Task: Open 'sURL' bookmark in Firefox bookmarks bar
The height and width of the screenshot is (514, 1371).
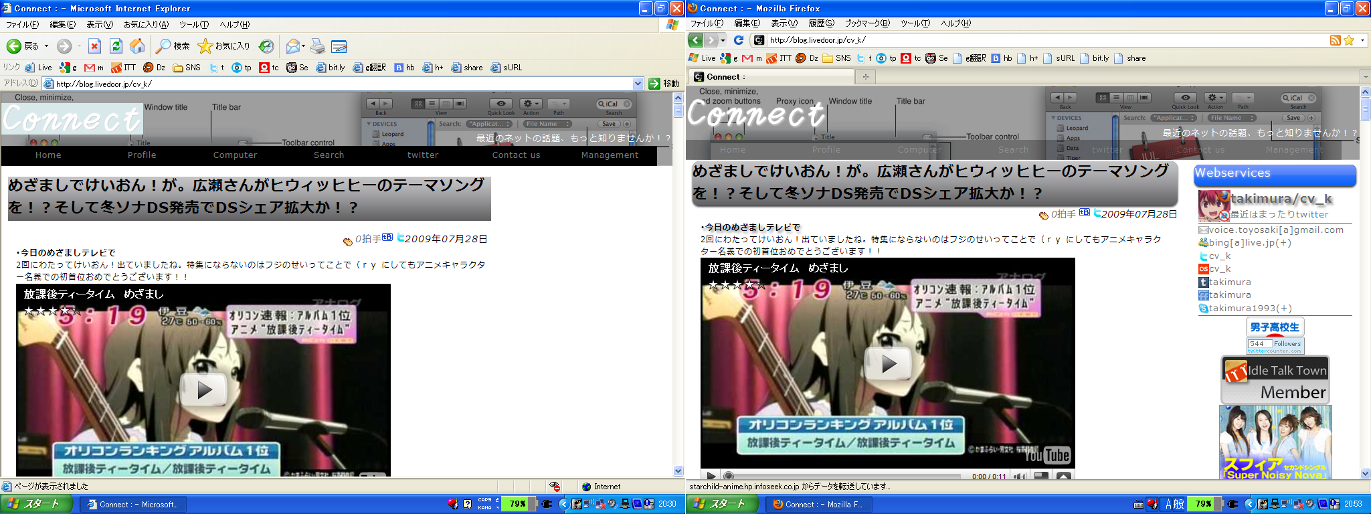Action: [x=1059, y=58]
